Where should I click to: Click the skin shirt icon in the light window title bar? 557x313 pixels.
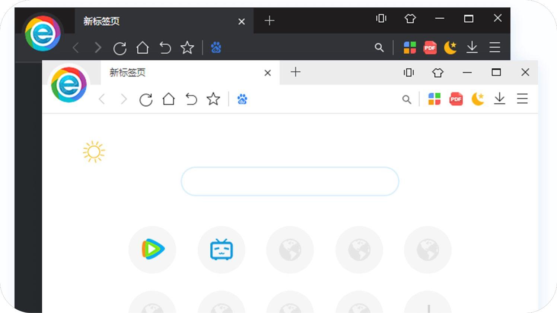coord(438,72)
